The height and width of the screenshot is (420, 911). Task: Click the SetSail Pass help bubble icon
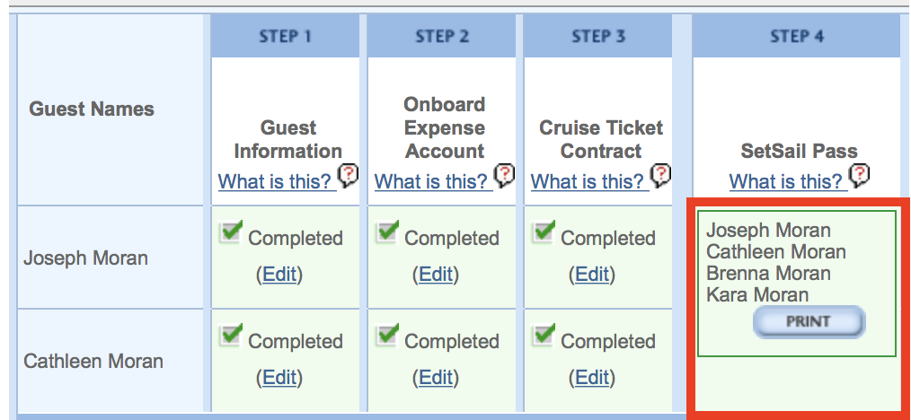click(859, 175)
